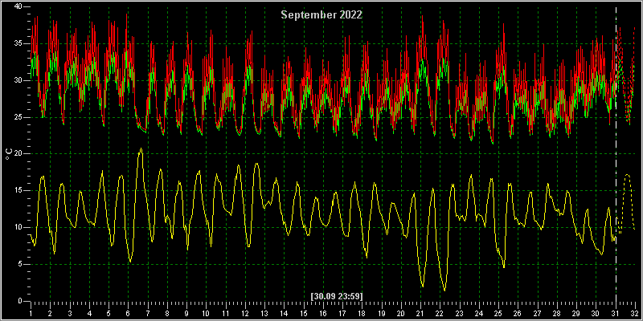
Task: Click the September 2022 chart title
Action: point(321,15)
